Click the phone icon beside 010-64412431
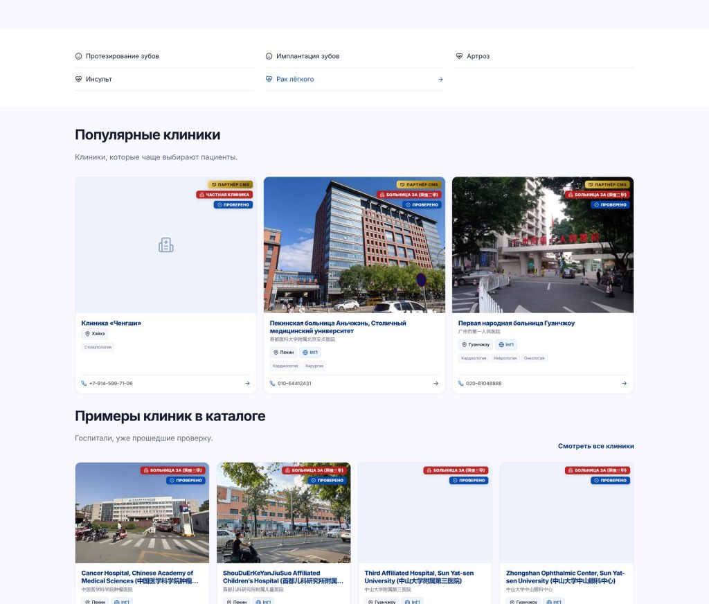The height and width of the screenshot is (604, 709). point(273,383)
